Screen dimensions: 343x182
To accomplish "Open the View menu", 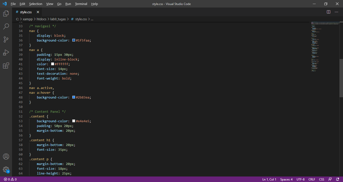I will coord(50,4).
